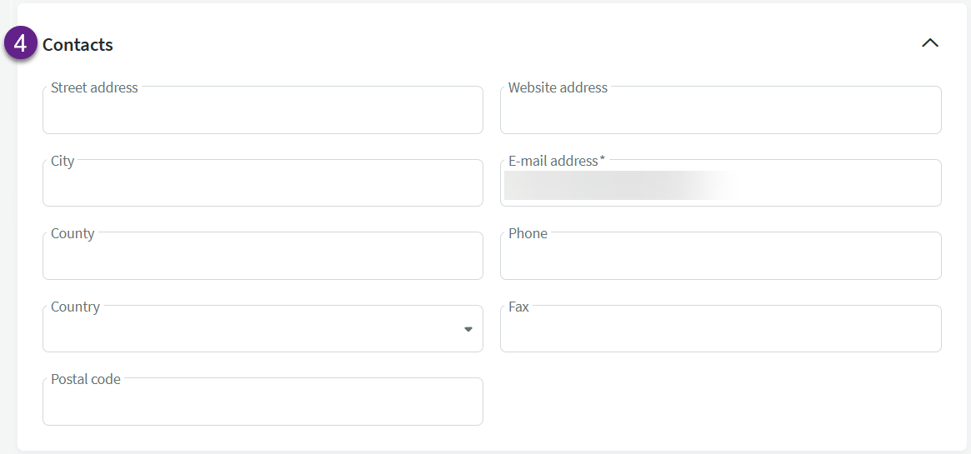The width and height of the screenshot is (971, 454).
Task: Click inside the Phone field
Action: [720, 259]
